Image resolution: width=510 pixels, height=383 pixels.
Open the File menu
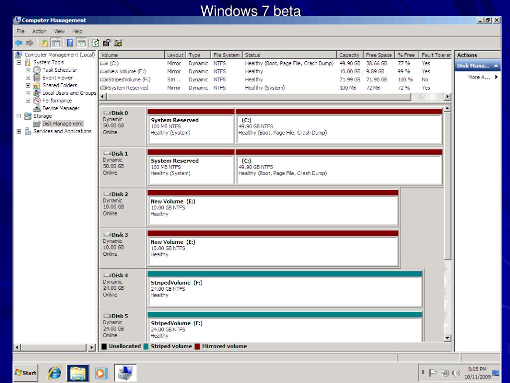(x=21, y=31)
